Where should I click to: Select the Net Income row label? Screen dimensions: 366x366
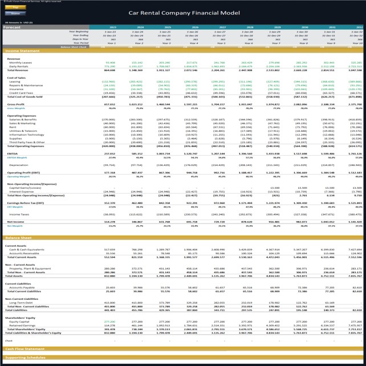tap(15, 222)
